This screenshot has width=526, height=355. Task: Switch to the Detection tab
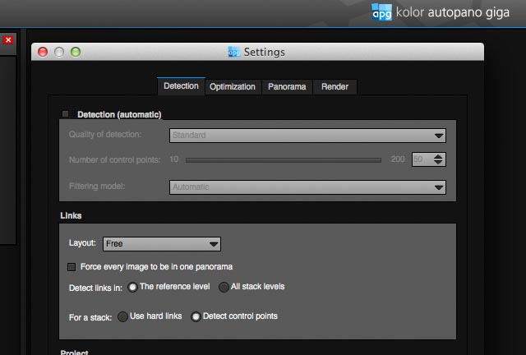coord(181,86)
